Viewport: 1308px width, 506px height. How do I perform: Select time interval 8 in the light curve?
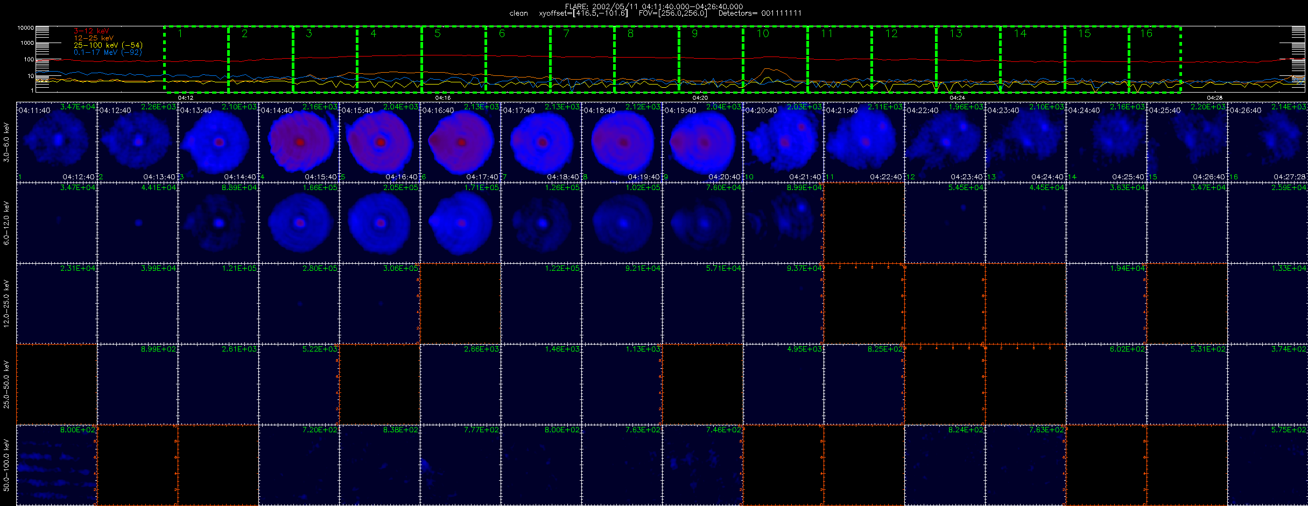pos(646,59)
